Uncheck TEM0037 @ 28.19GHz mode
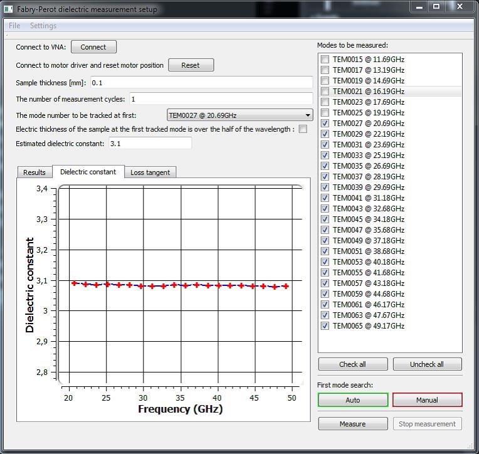479x454 pixels. [325, 177]
